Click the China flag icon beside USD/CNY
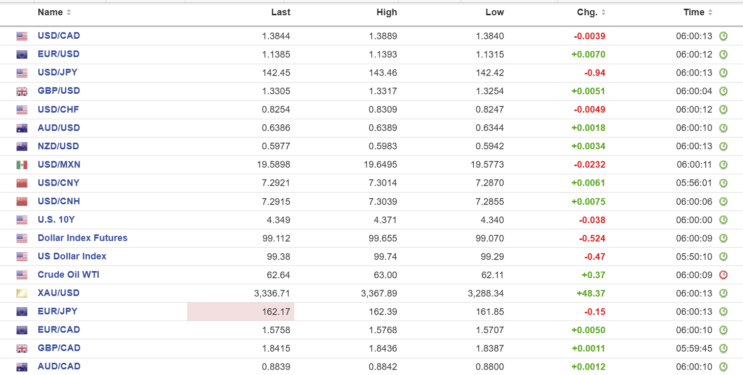This screenshot has width=743, height=375. (22, 183)
